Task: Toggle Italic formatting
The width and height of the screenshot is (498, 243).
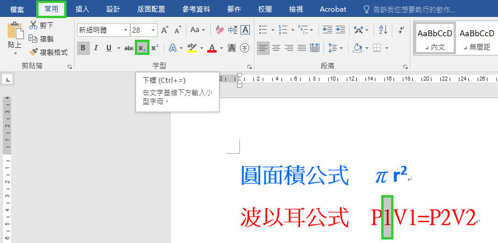Action: tap(96, 48)
